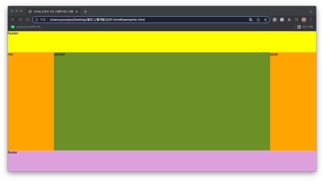View site information icon in address bar

click(37, 20)
